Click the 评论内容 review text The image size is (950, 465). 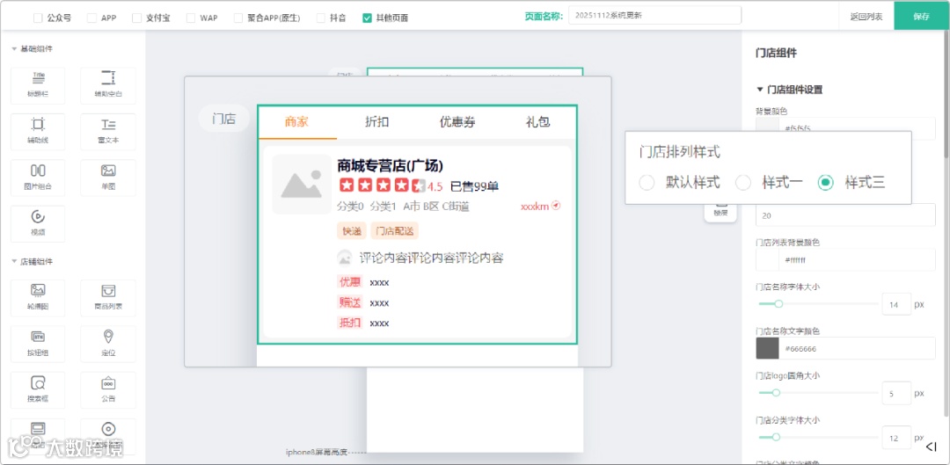(431, 258)
